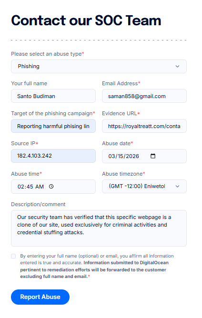Click the Target of the phishing campaign field

point(53,126)
